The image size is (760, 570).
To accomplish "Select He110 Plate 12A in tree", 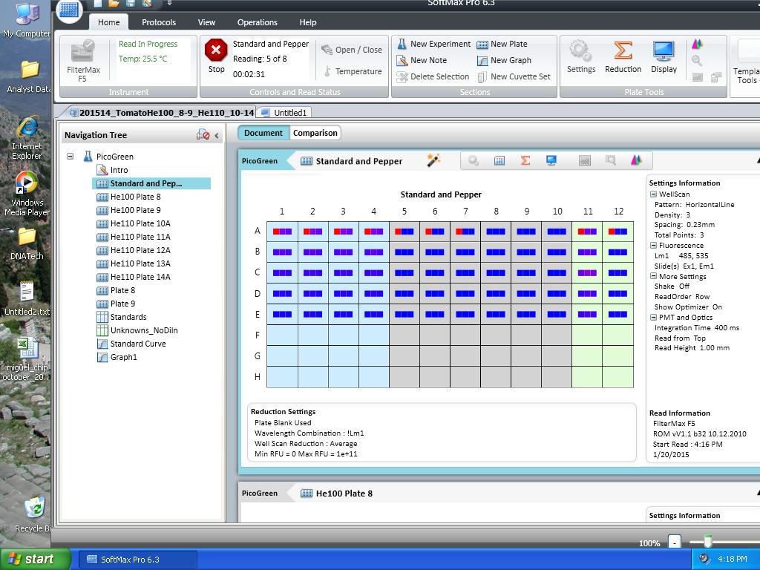I will tap(140, 250).
